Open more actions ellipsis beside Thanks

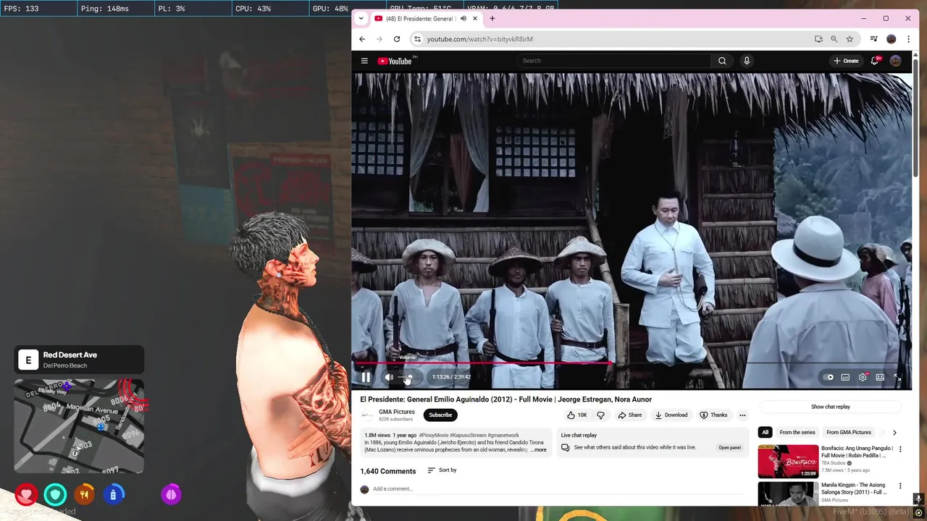(742, 415)
